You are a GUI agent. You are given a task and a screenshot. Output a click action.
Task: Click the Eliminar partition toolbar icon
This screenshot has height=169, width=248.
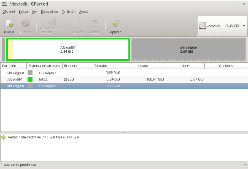pyautogui.click(x=26, y=24)
